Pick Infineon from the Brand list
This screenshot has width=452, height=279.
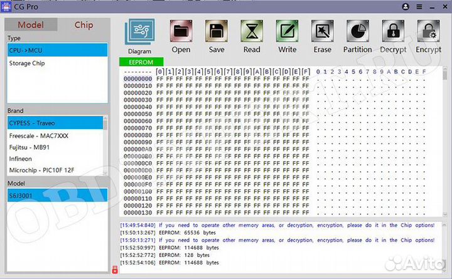(22, 159)
